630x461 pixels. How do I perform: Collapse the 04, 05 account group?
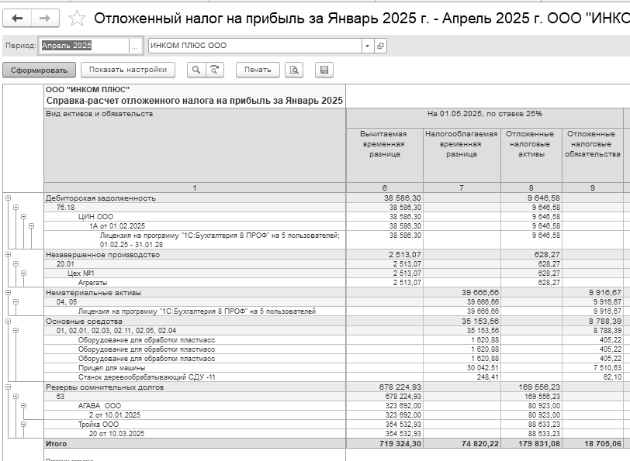tap(16, 301)
